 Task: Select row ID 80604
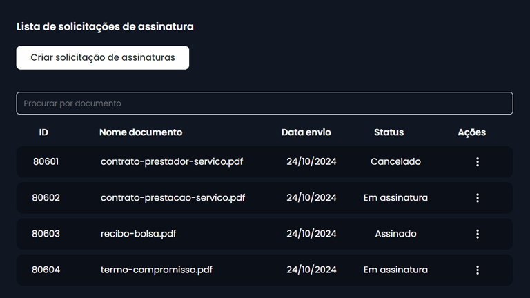click(x=46, y=270)
